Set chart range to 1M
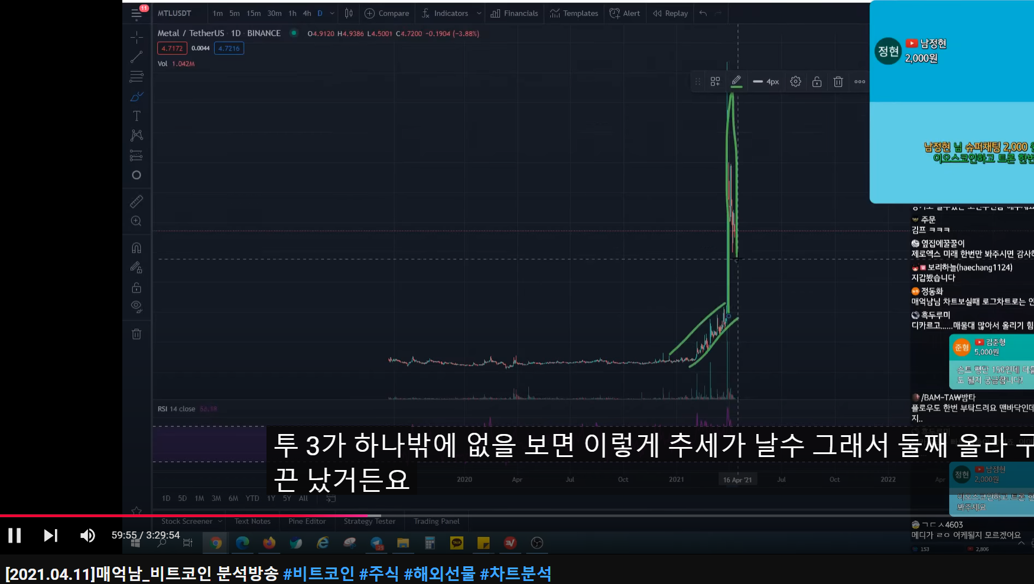 (x=199, y=498)
